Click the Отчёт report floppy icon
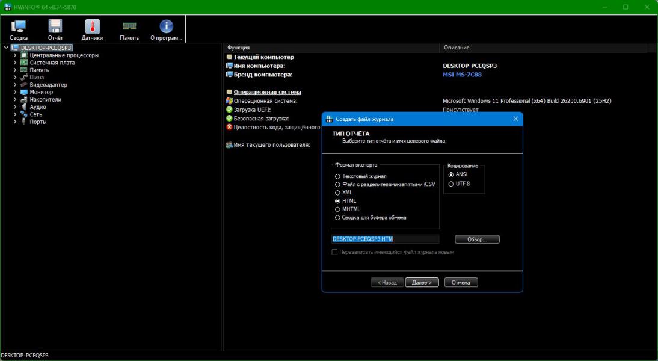This screenshot has width=658, height=361. coord(55,29)
